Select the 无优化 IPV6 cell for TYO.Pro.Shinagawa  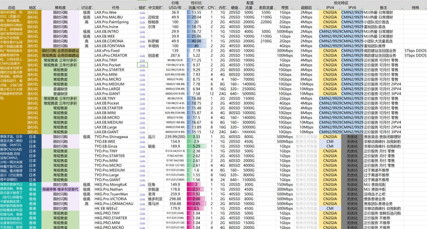point(352,137)
